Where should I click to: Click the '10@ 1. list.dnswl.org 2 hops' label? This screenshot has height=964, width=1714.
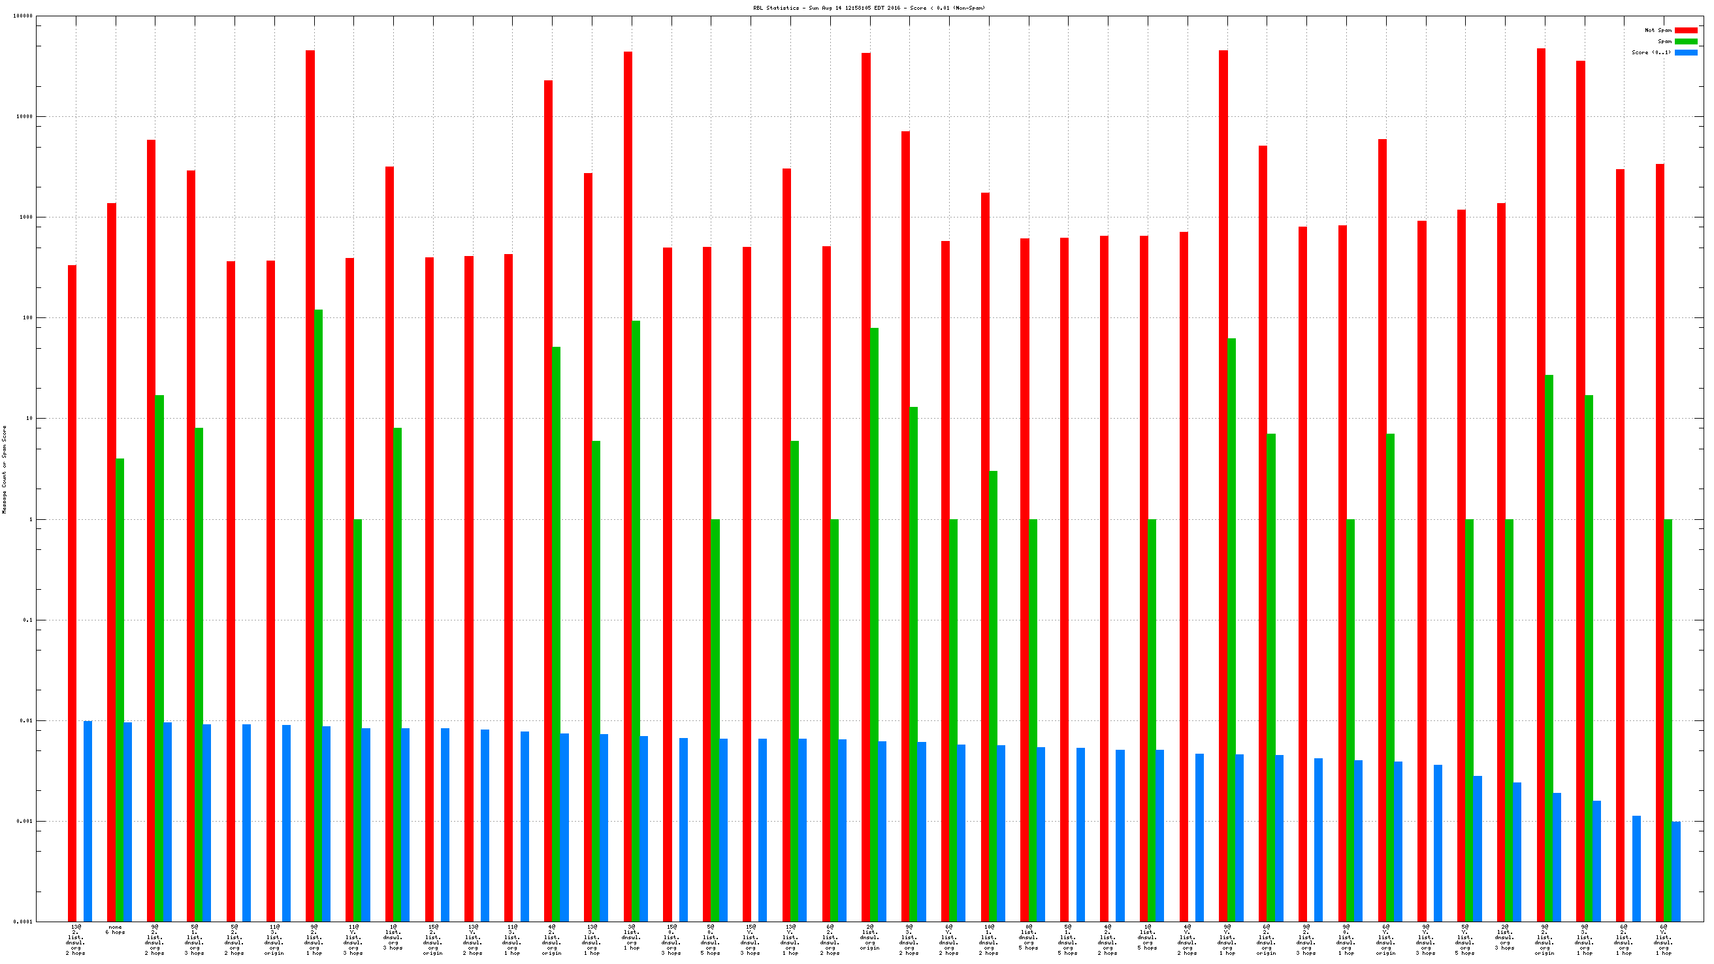[989, 939]
